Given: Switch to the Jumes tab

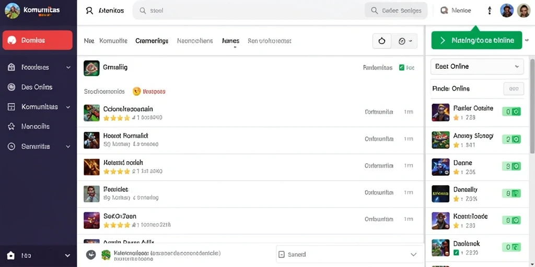Looking at the screenshot, I should [x=230, y=41].
